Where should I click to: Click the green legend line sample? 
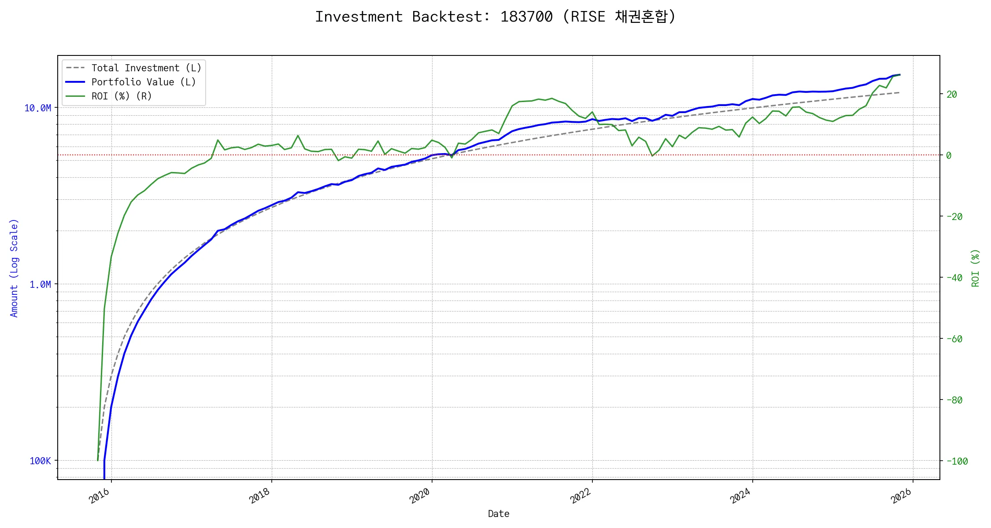coord(75,96)
